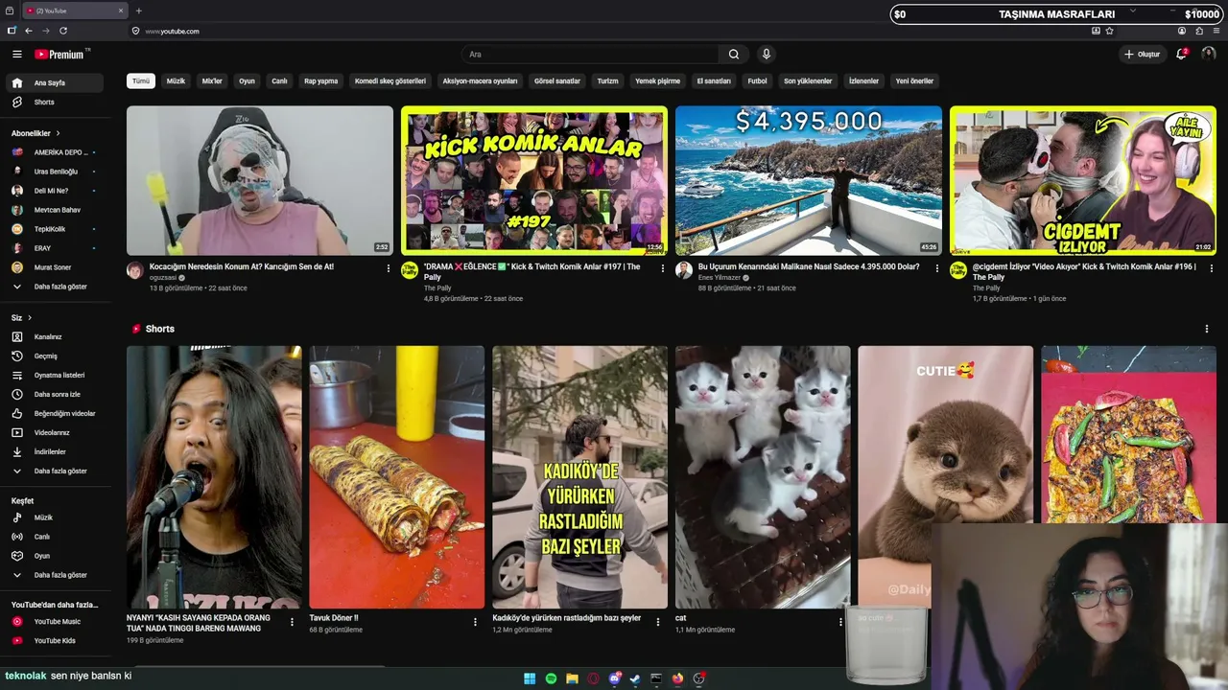
Task: Open the Kadıköy'de yürürken short
Action: pos(579,477)
